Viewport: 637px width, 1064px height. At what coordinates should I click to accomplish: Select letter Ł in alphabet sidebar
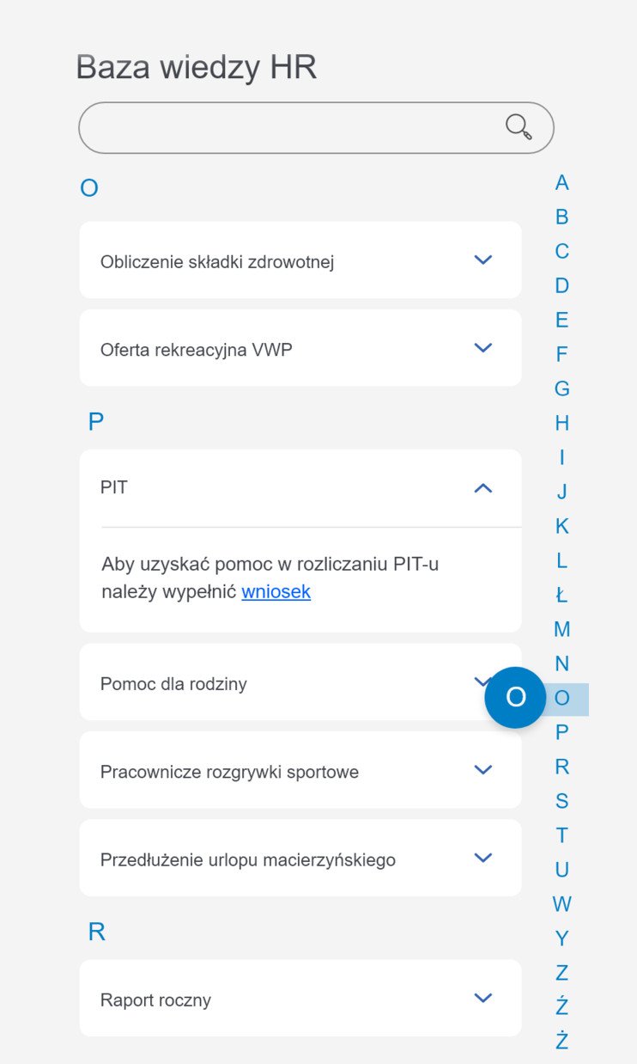click(x=561, y=595)
